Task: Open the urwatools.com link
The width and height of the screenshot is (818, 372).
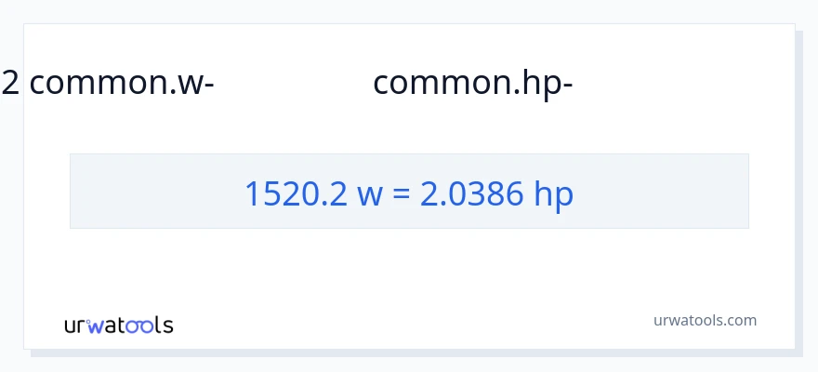Action: 705,320
